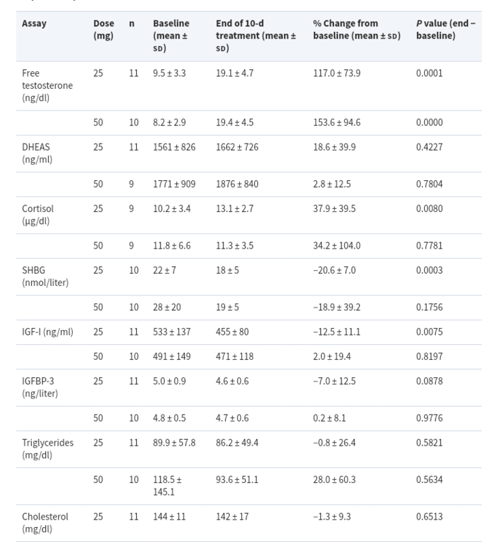Click the 117.0 ± 73.9 percent change value
This screenshot has width=498, height=542.
tap(337, 73)
